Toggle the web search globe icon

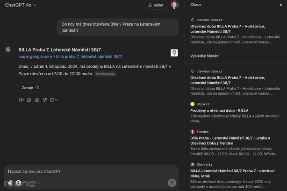19,183
